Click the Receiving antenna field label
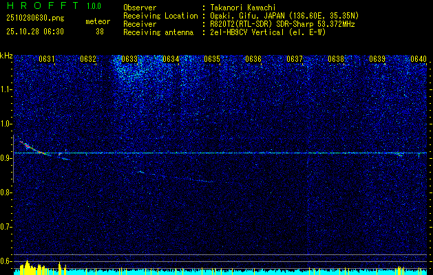The height and width of the screenshot is (275, 433). pyautogui.click(x=158, y=32)
